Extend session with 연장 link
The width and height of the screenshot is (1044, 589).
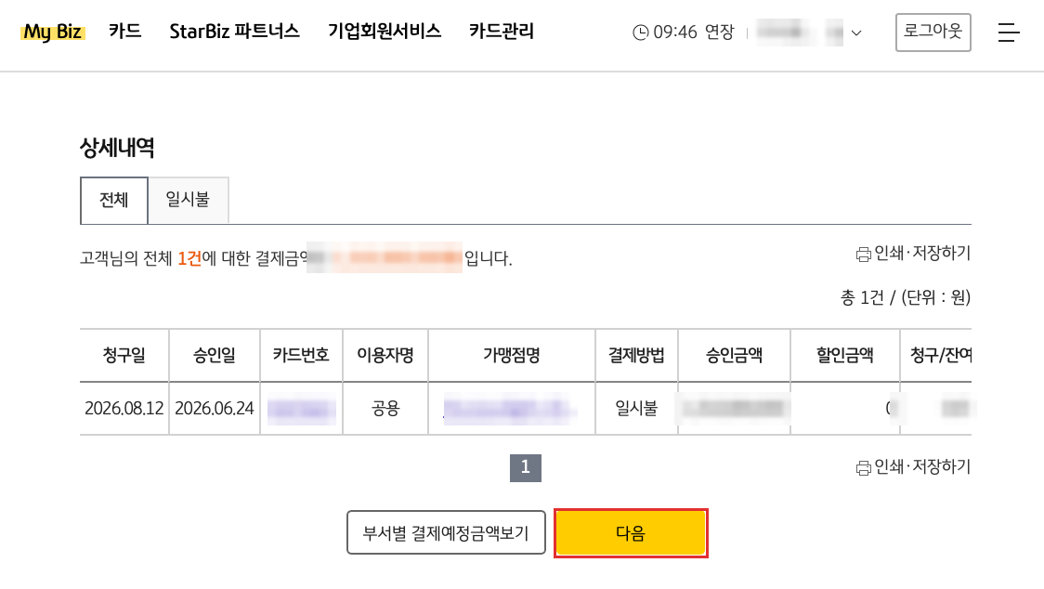pos(719,32)
